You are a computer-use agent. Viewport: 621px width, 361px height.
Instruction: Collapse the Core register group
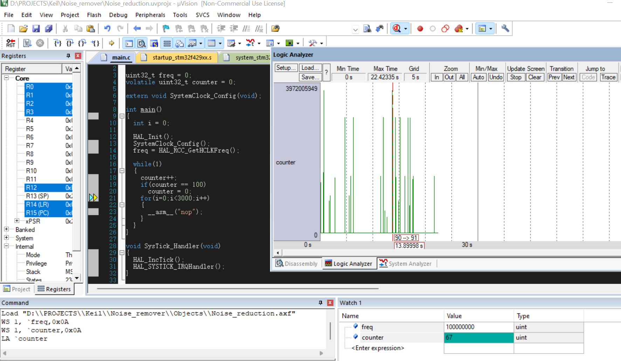click(x=6, y=78)
